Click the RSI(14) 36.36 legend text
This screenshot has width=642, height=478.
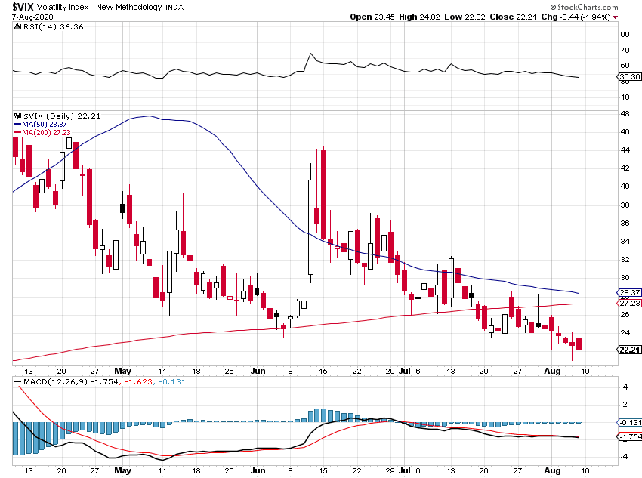(48, 25)
